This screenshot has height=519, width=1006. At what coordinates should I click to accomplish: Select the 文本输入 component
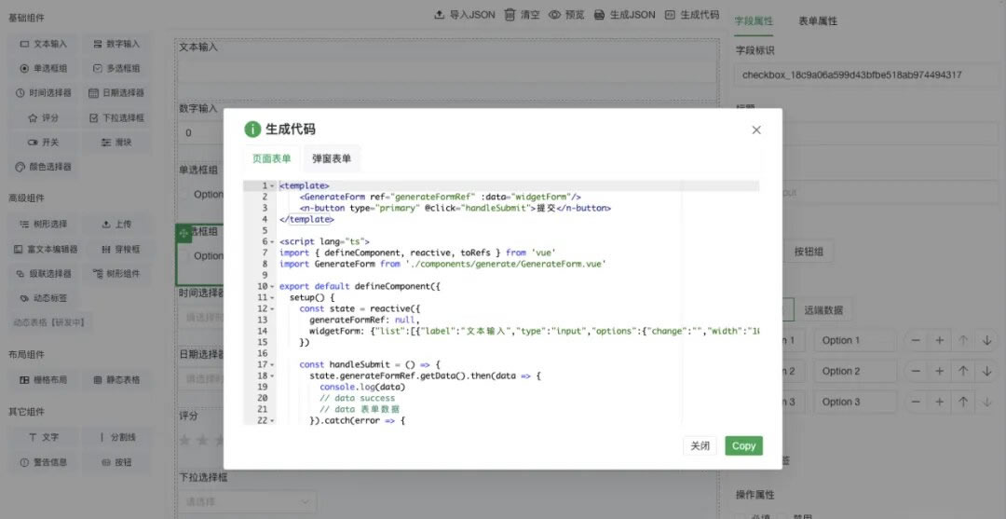click(x=44, y=45)
